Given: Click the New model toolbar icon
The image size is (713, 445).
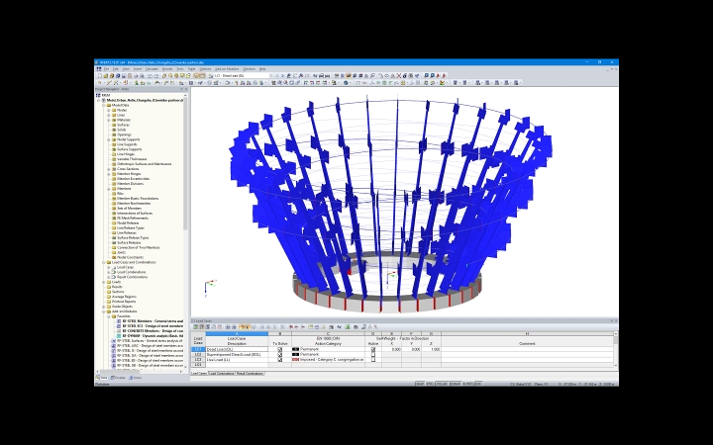Looking at the screenshot, I should [x=100, y=76].
